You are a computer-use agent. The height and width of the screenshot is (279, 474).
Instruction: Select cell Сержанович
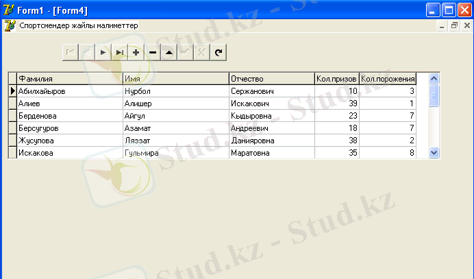272,91
